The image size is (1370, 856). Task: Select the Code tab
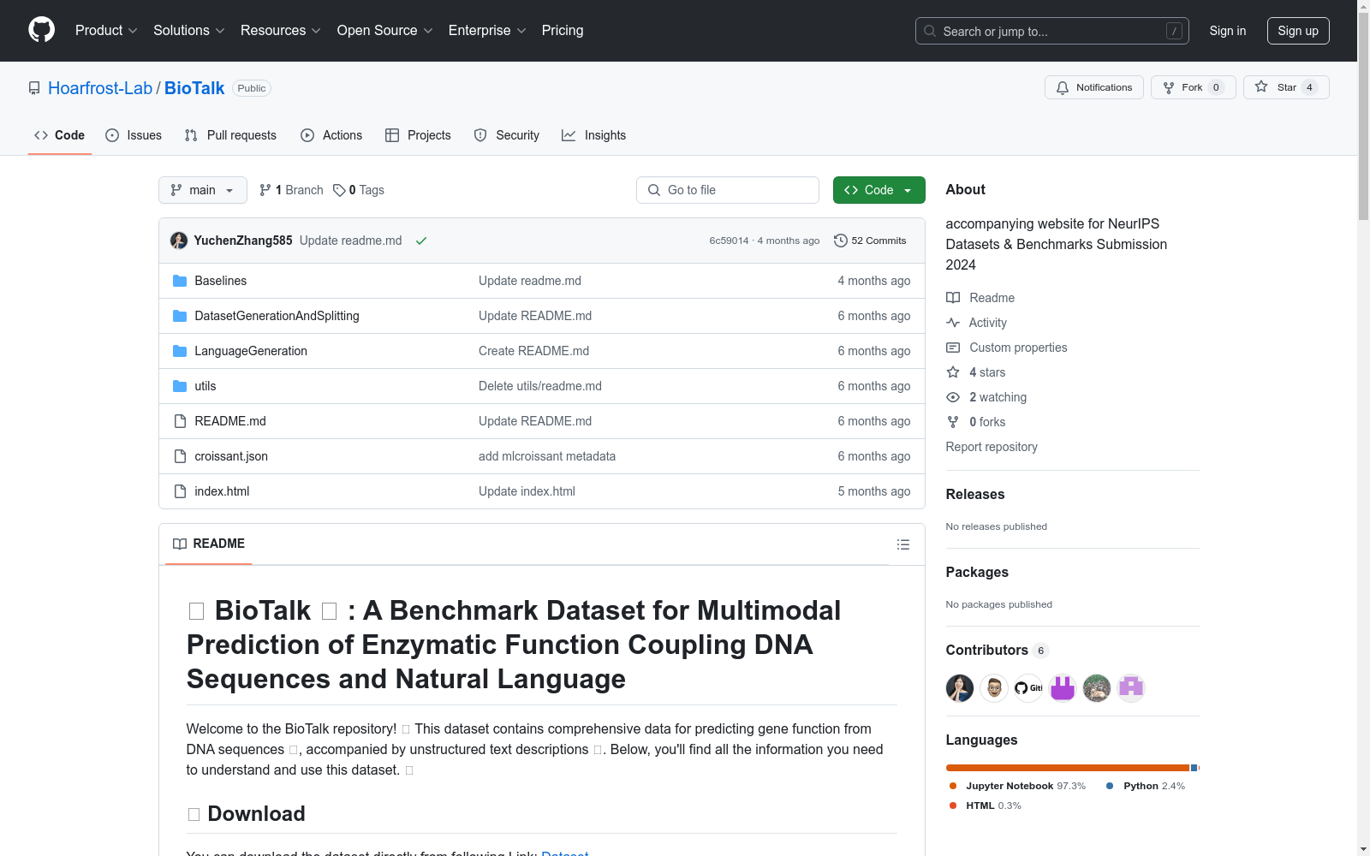coord(60,135)
